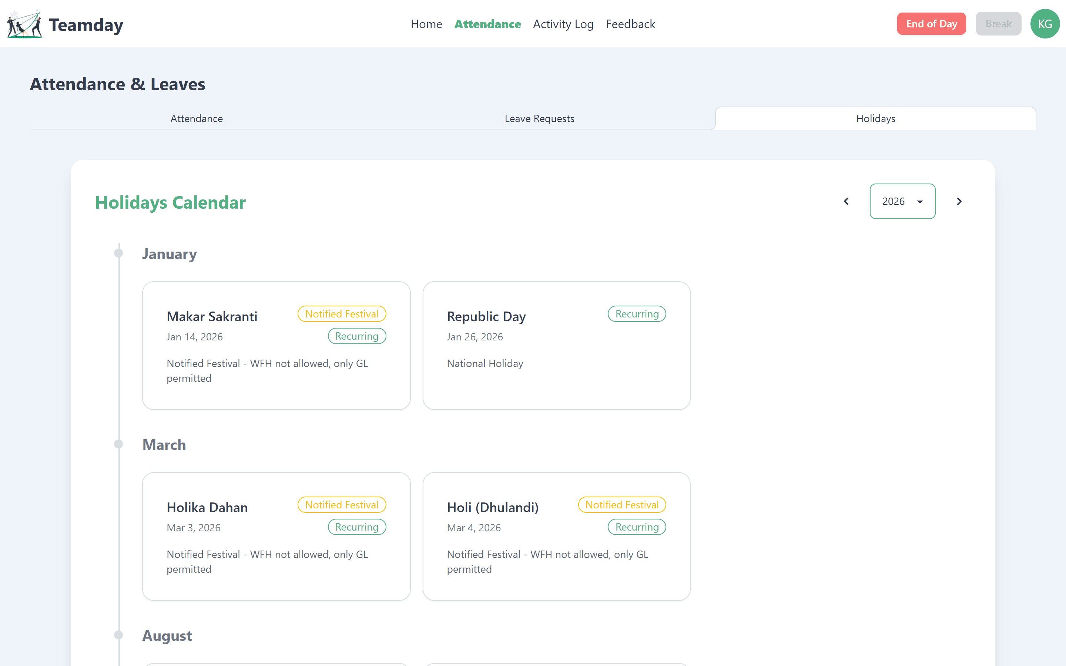Click Notified Festival badge on Holika Dahan
Image resolution: width=1066 pixels, height=666 pixels.
(342, 505)
